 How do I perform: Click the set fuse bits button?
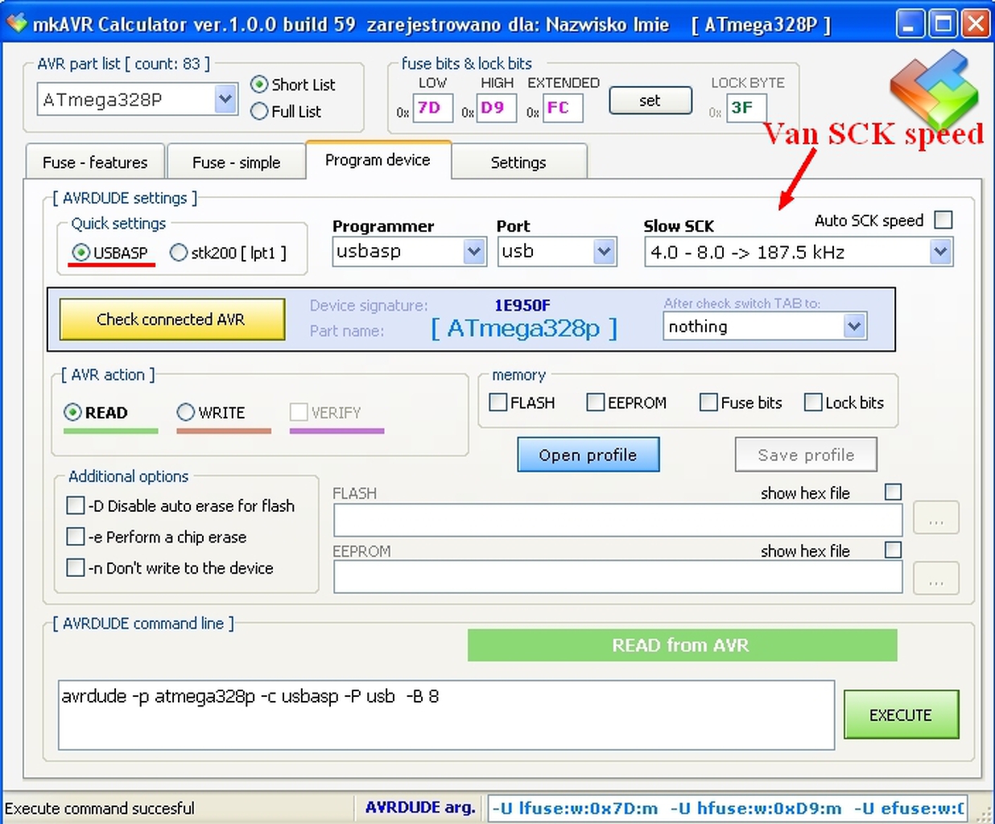pos(650,101)
